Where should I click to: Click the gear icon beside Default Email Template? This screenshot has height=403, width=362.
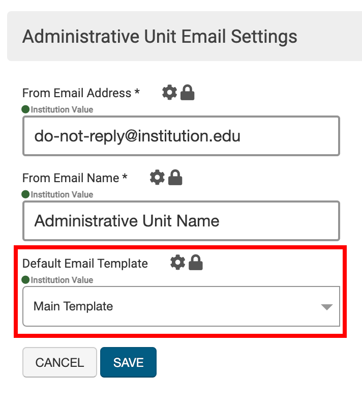click(x=178, y=263)
